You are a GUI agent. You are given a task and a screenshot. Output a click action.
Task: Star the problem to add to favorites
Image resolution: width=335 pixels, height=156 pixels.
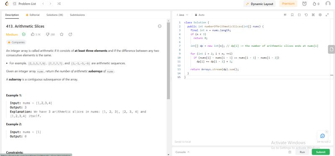click(x=62, y=34)
